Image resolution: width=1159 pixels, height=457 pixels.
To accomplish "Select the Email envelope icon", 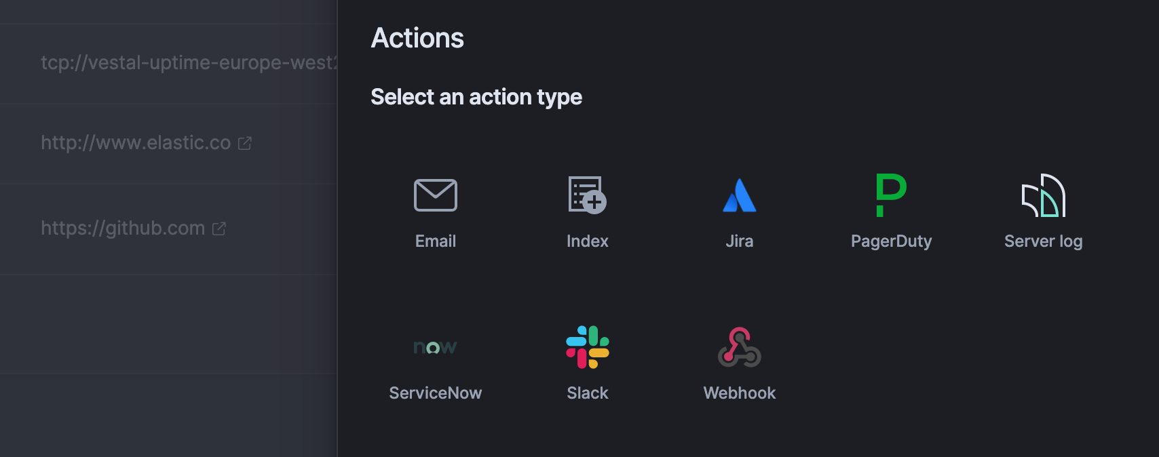I will pos(435,195).
